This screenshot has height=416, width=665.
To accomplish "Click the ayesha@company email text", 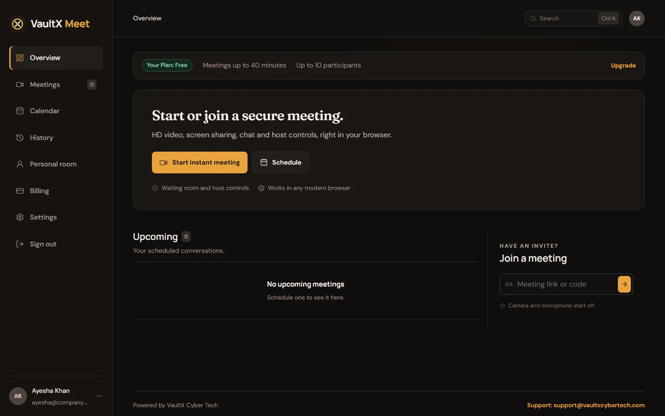I will point(60,403).
